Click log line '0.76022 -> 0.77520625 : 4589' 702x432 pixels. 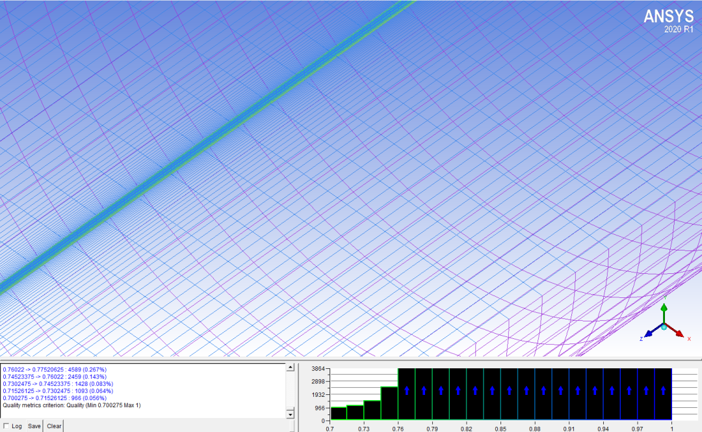55,370
